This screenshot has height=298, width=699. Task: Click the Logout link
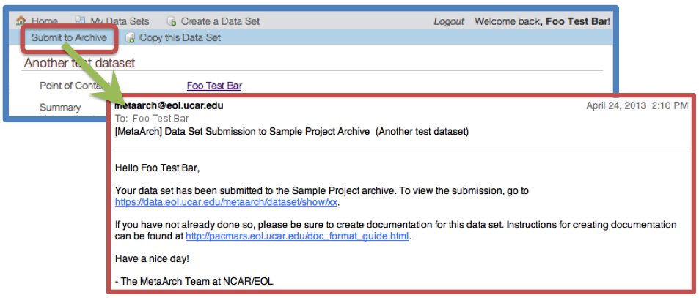click(x=449, y=21)
